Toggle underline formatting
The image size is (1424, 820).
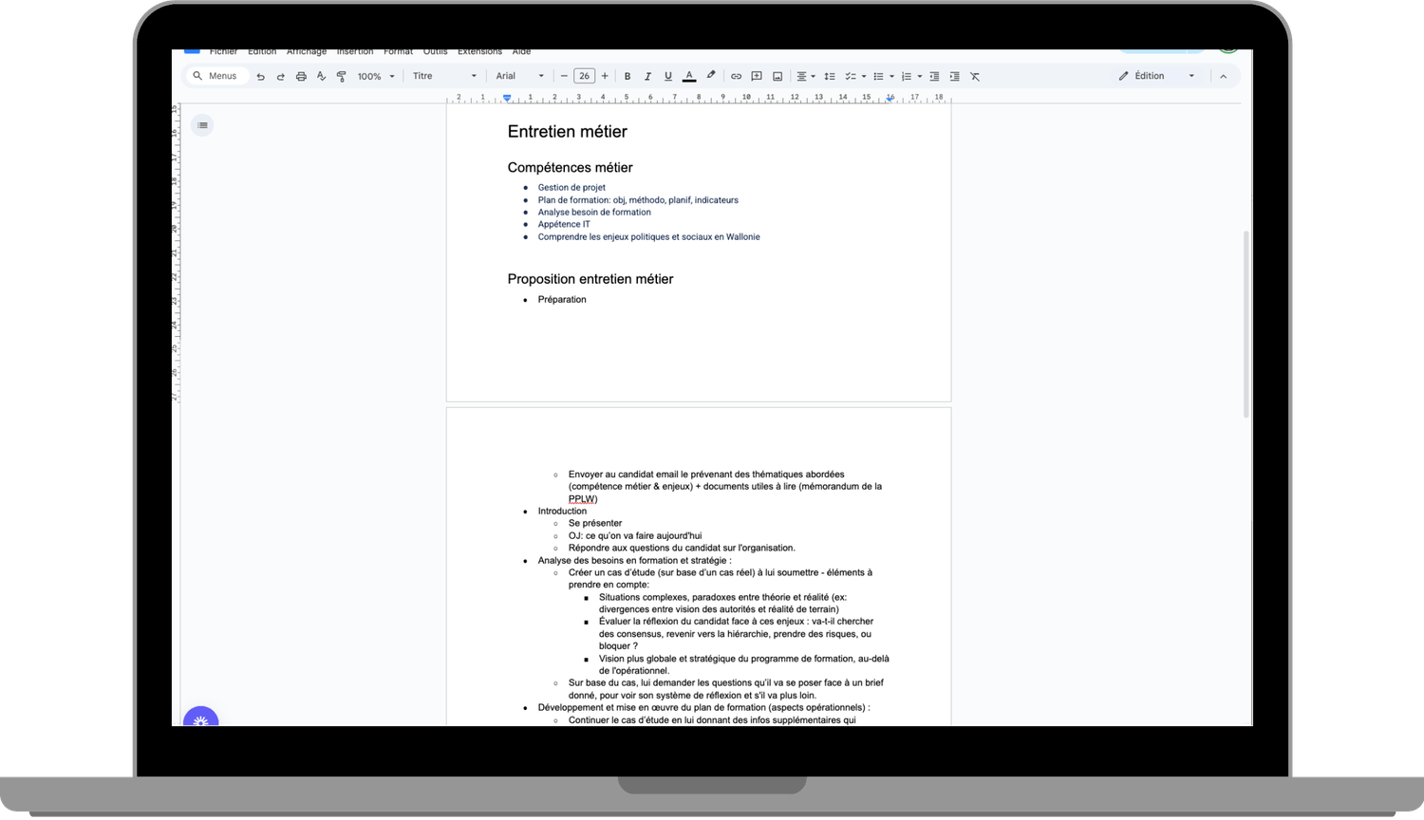click(x=668, y=77)
